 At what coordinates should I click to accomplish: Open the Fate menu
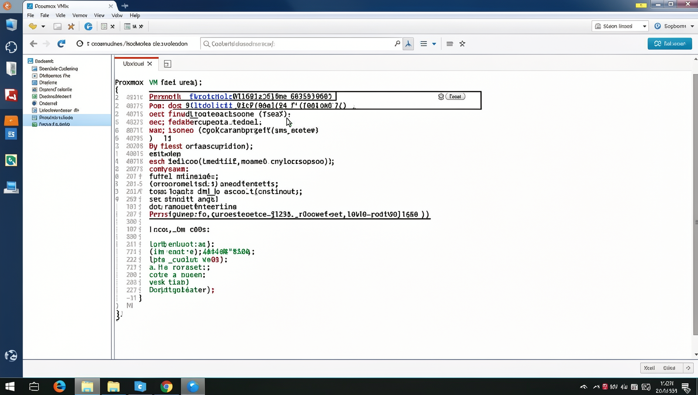click(44, 15)
